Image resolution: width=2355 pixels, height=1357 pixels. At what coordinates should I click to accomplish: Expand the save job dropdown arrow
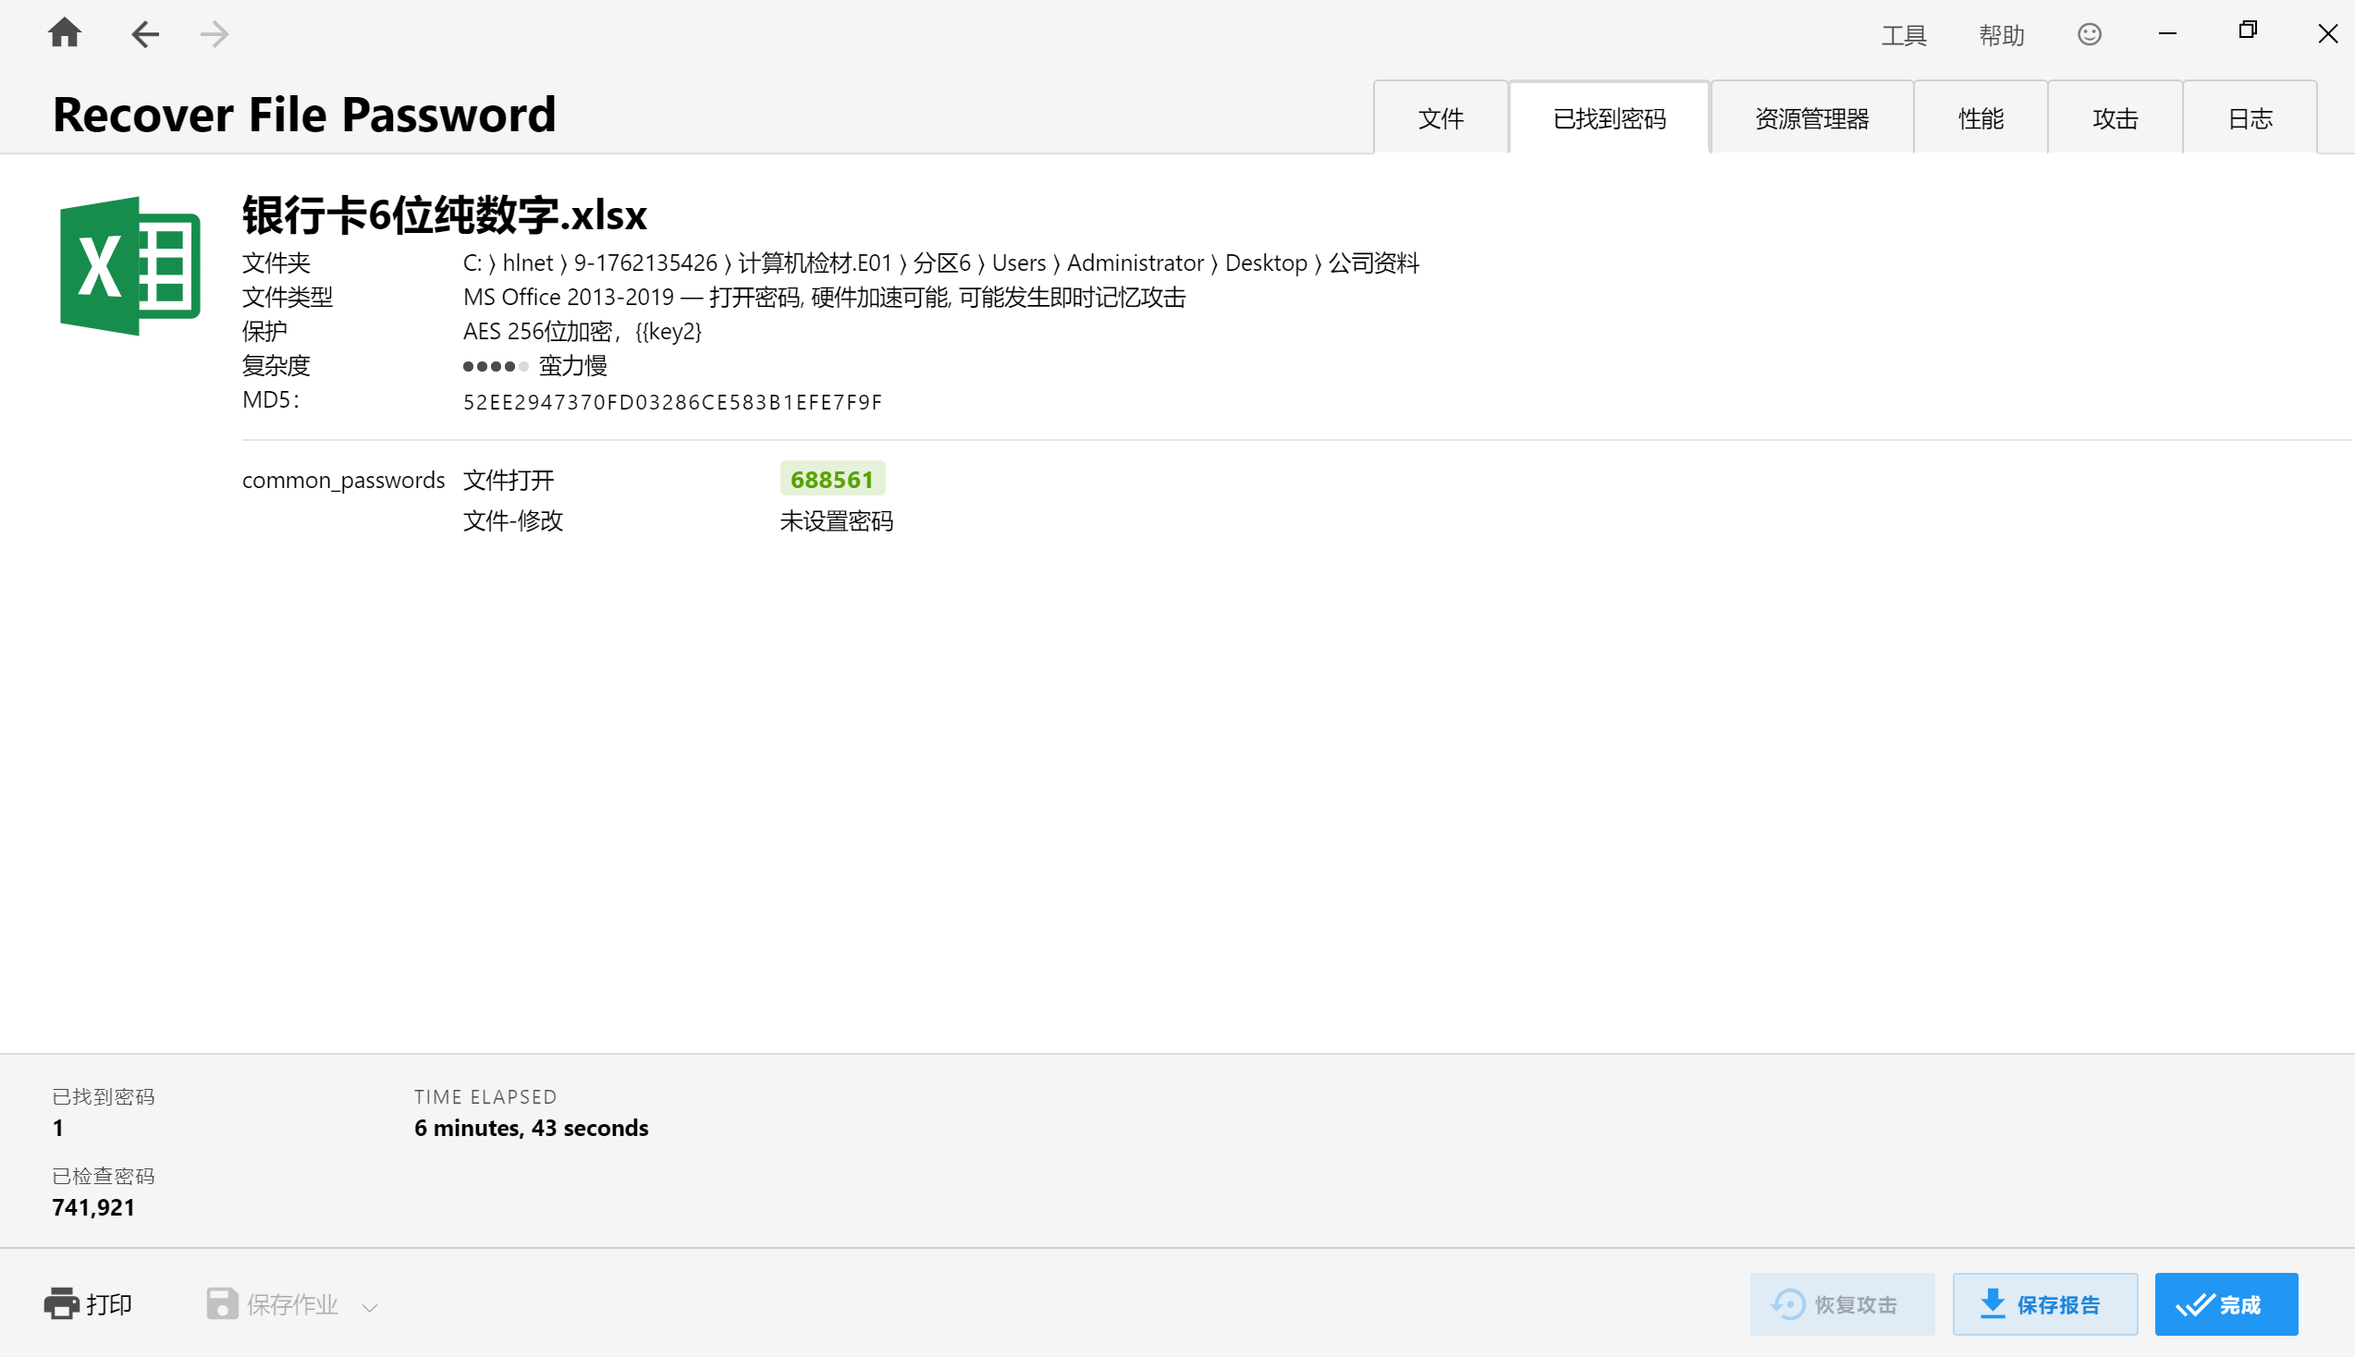pyautogui.click(x=370, y=1307)
